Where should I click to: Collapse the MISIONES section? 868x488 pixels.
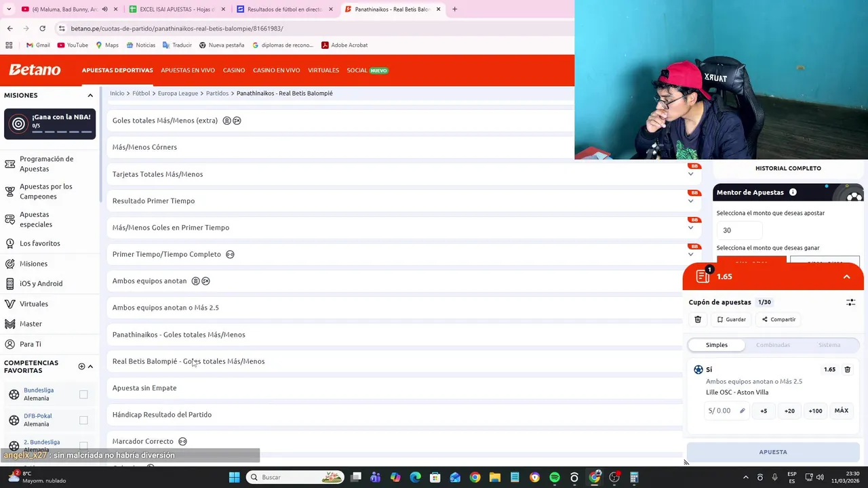(90, 96)
